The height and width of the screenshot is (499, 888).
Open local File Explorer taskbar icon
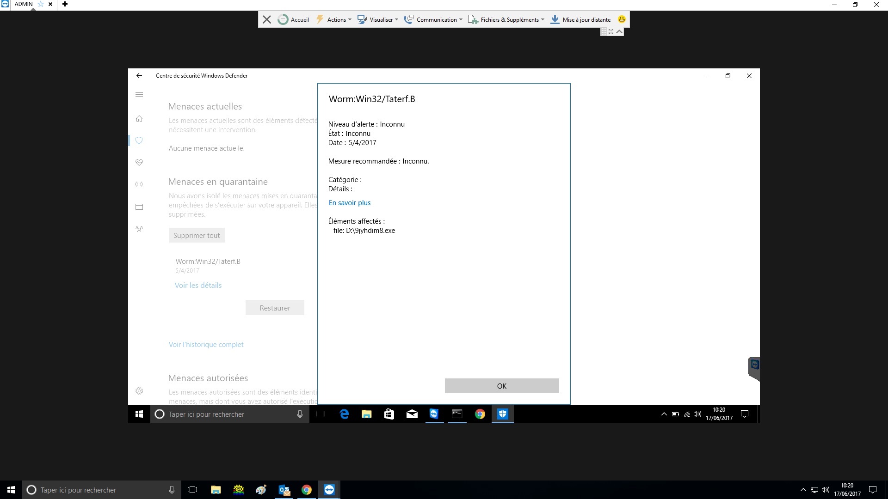click(x=216, y=490)
